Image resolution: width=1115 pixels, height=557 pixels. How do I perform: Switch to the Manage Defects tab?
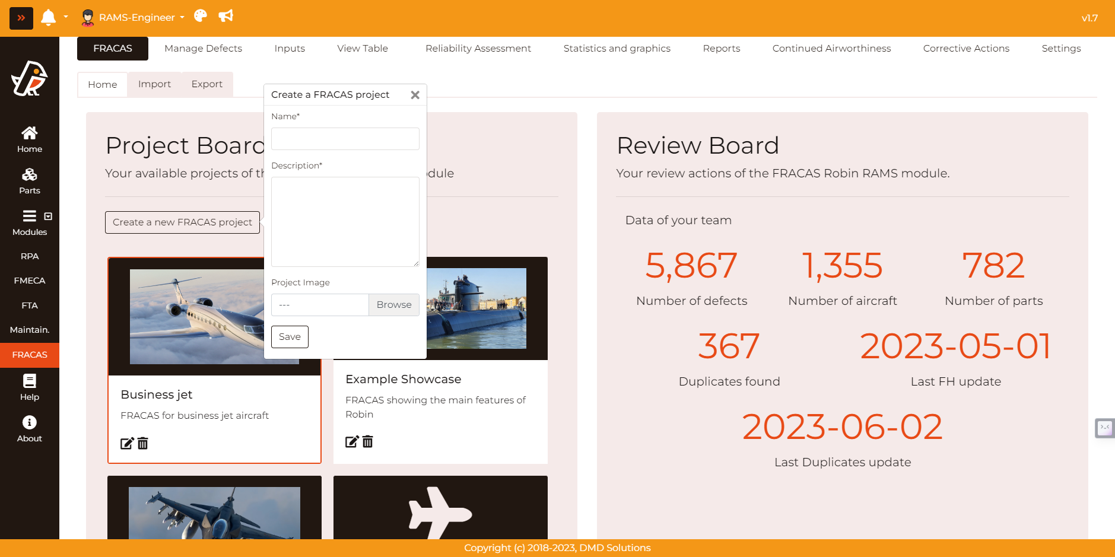pos(203,49)
